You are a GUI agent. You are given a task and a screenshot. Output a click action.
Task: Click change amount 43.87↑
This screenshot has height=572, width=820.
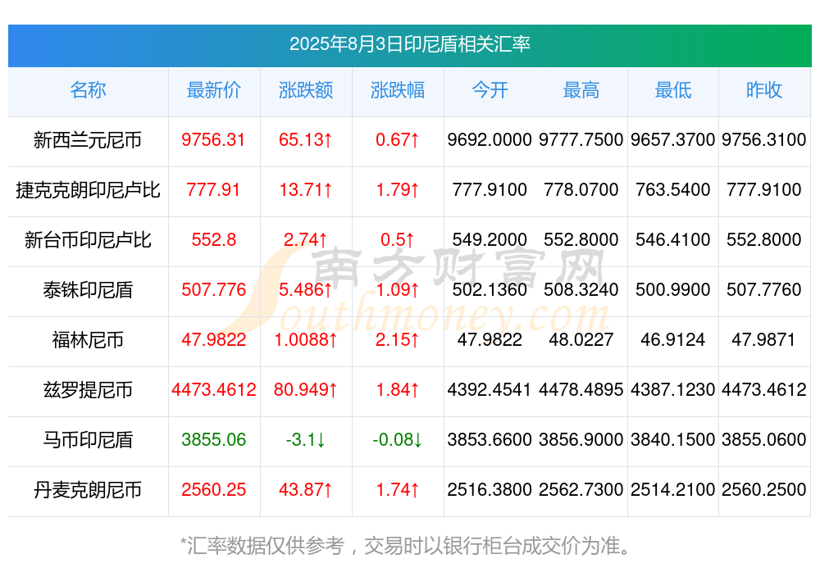pos(305,490)
